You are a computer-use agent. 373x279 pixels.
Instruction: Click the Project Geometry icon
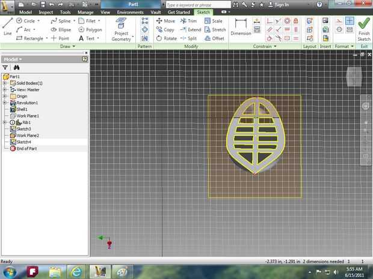click(121, 23)
